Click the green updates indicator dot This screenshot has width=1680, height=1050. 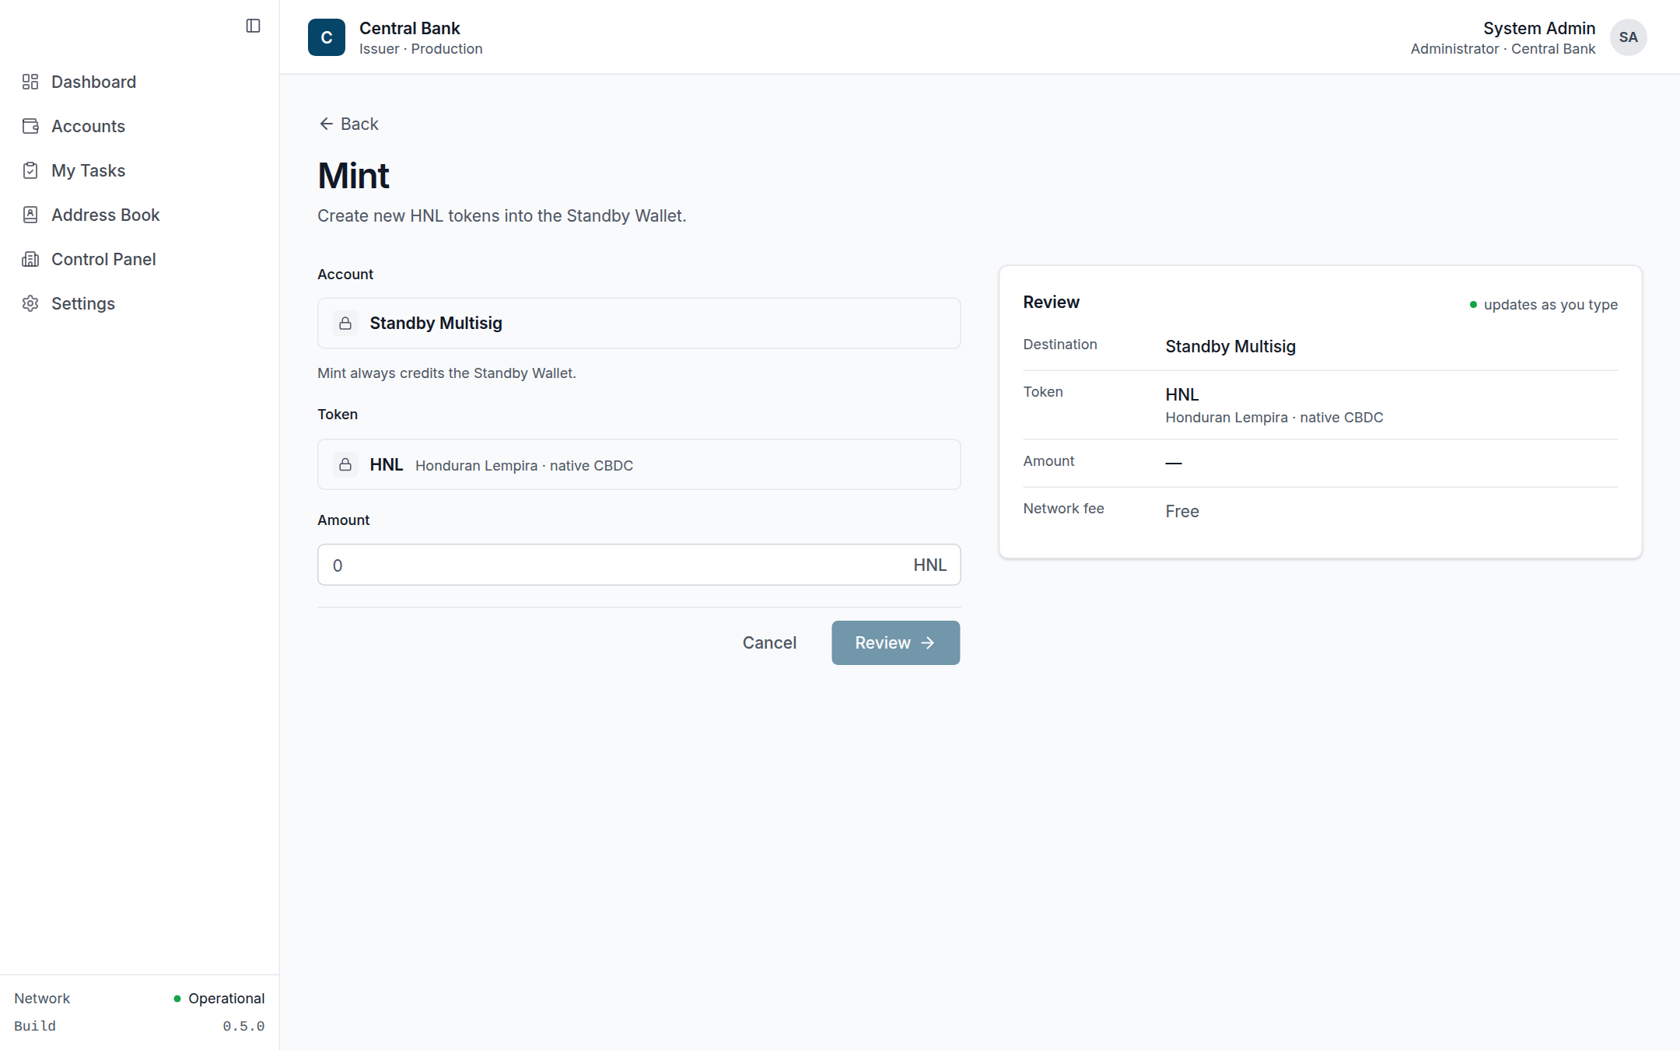tap(1473, 304)
